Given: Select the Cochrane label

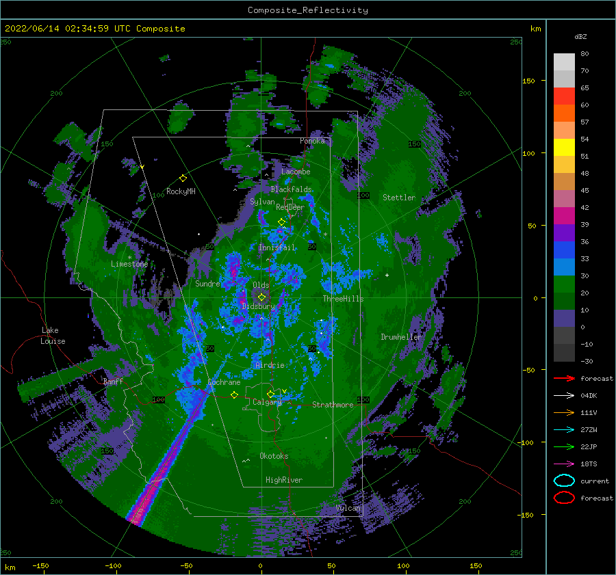Looking at the screenshot, I should [x=224, y=382].
